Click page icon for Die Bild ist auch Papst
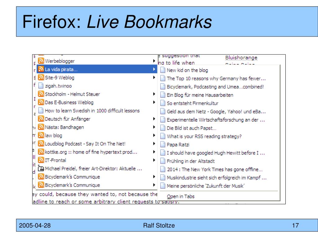Viewport: 318px width, 238px height. click(163, 128)
